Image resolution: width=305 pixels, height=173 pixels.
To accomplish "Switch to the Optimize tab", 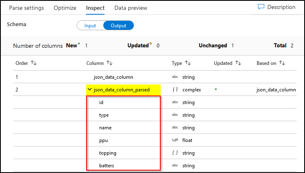I will (65, 8).
